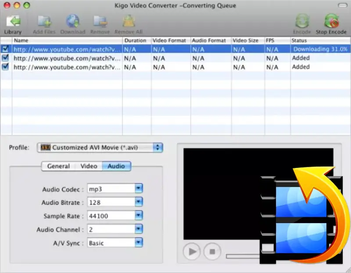Viewport: 351px width, 273px height.
Task: Click the Add Files toolbar icon
Action: click(x=44, y=21)
